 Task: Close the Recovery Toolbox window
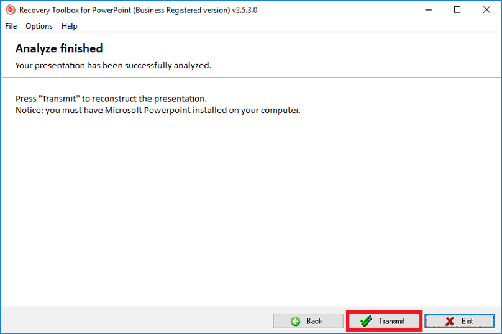tap(486, 10)
